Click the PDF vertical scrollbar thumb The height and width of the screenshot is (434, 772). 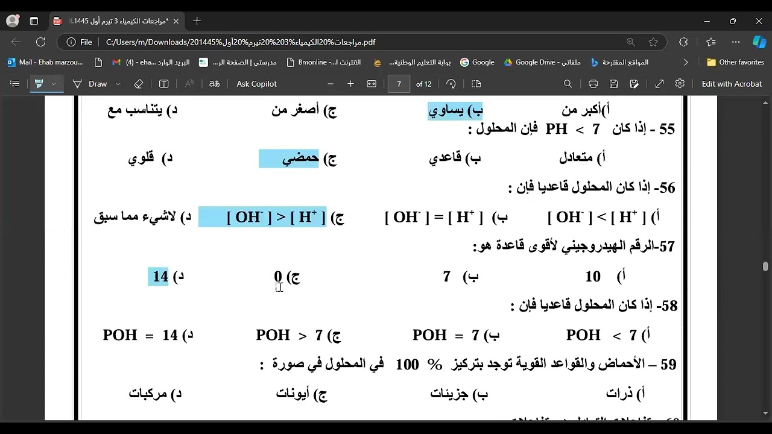point(765,266)
